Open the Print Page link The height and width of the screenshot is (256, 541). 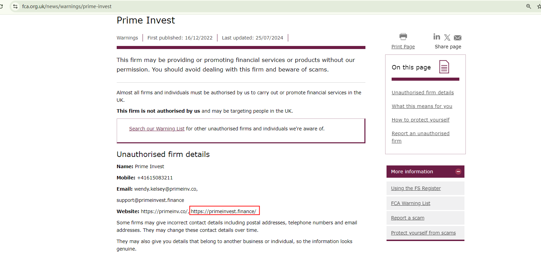click(x=403, y=47)
